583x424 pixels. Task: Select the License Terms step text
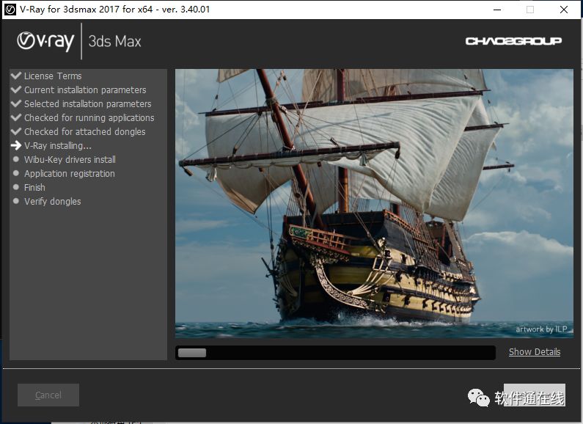(x=53, y=76)
